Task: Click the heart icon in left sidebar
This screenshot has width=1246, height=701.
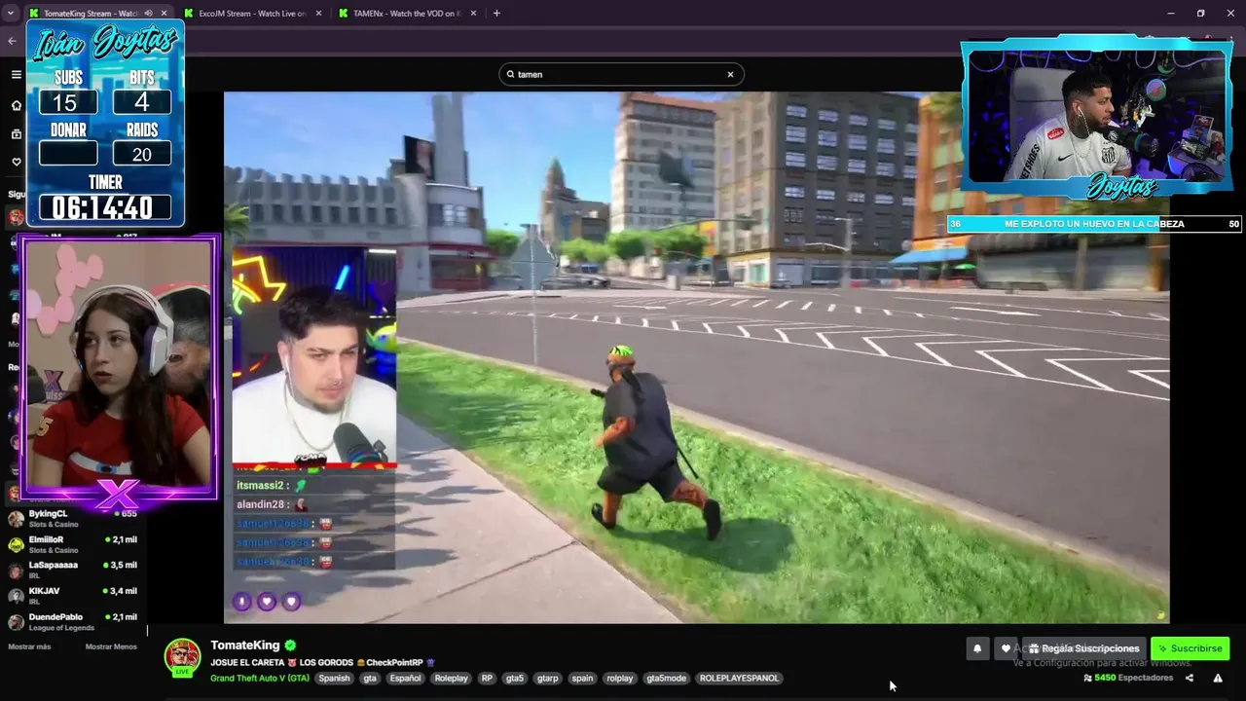Action: pos(16,162)
